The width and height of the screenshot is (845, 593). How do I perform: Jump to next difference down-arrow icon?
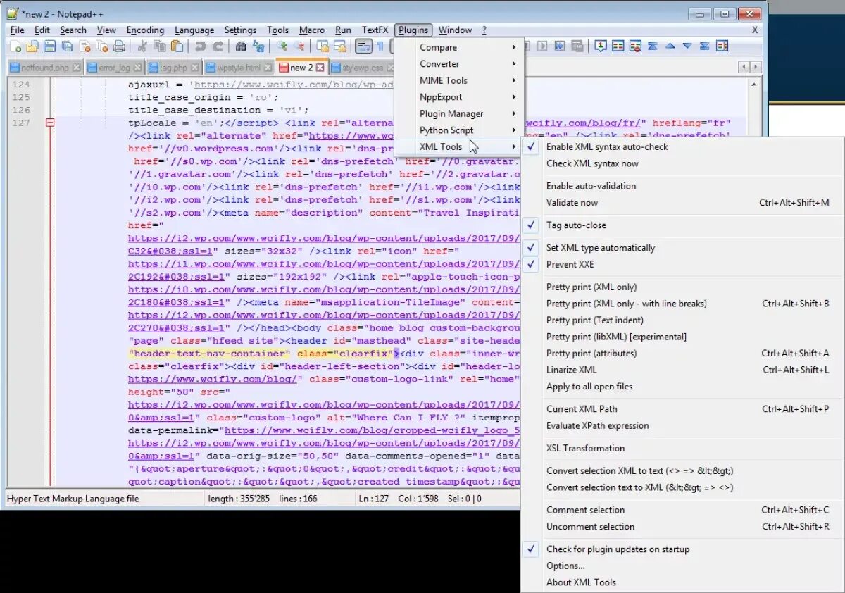[687, 46]
